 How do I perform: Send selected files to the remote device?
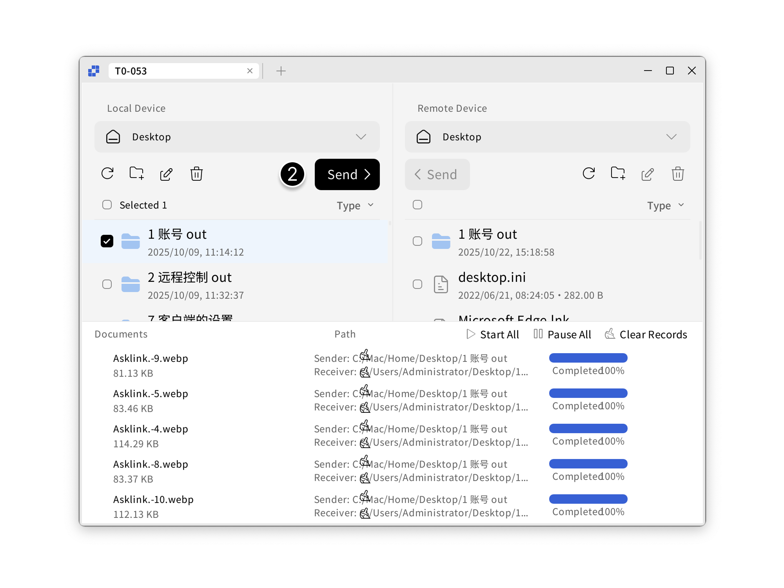click(347, 174)
